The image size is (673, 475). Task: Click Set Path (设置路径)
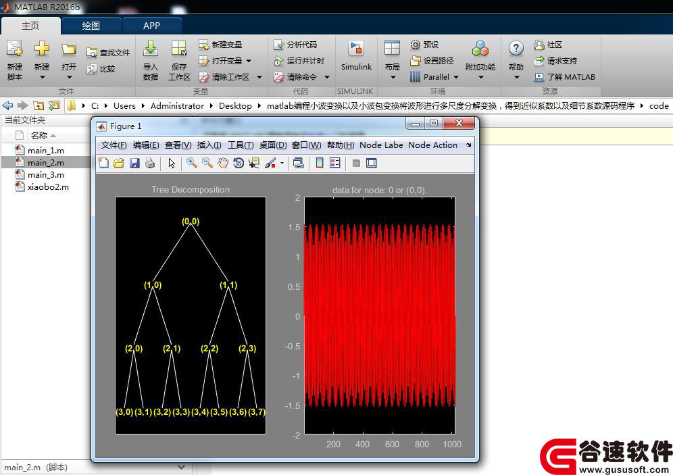click(432, 61)
